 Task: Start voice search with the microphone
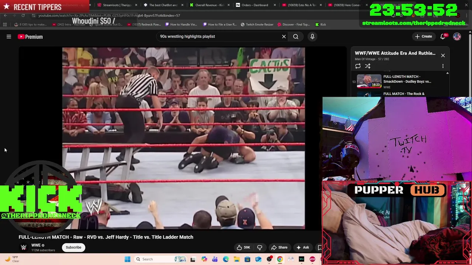click(x=312, y=36)
